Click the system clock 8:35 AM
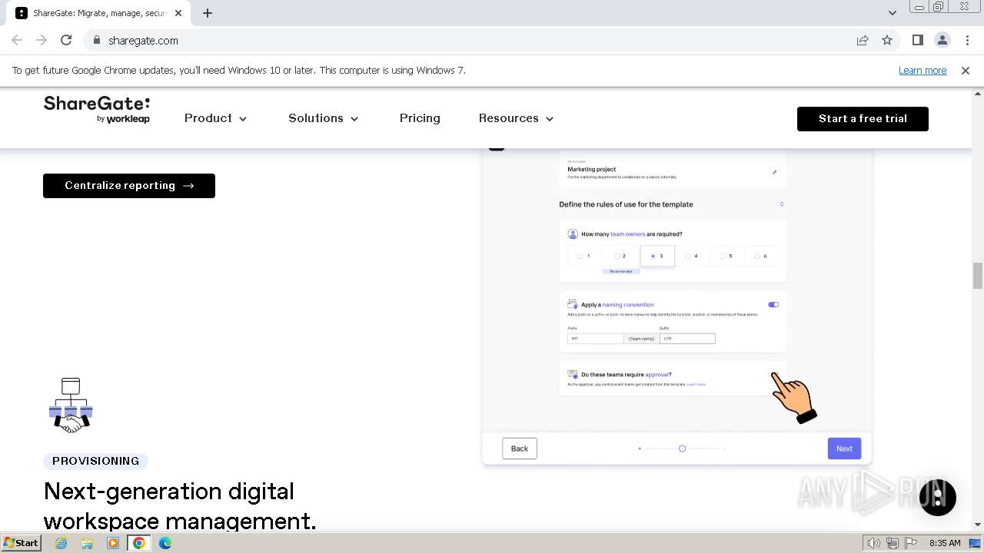Image resolution: width=984 pixels, height=553 pixels. (945, 543)
